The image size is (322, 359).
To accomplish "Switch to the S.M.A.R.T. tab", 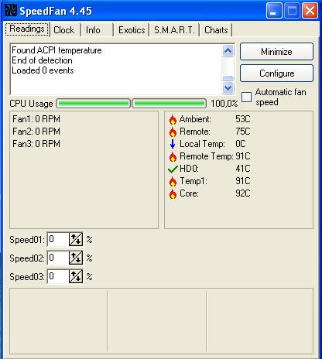I will click(x=174, y=30).
